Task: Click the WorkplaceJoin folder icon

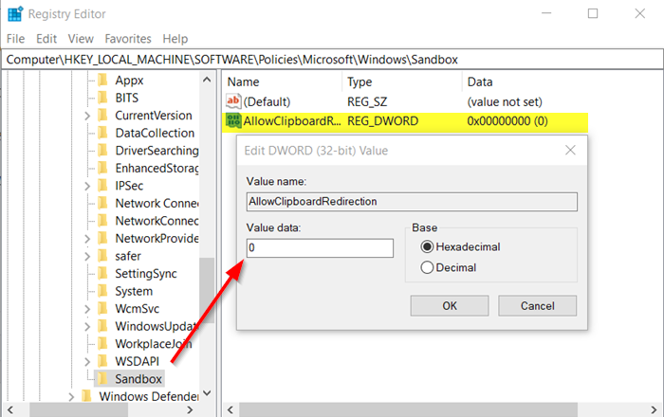Action: 102,344
